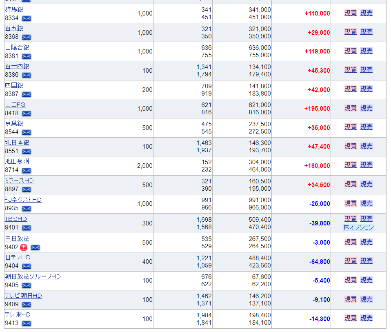Open the FJネクストHD stock link
This screenshot has height=332, width=391.
coord(23,200)
